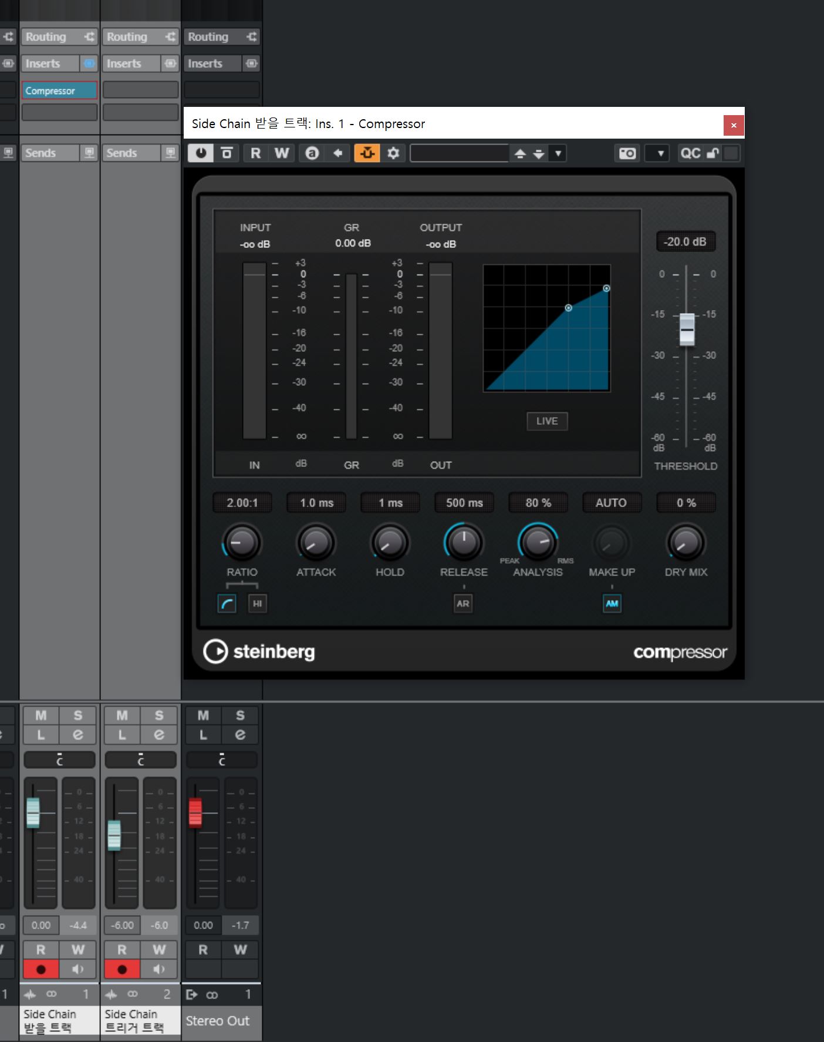Click the ATTACK knob

pyautogui.click(x=316, y=543)
